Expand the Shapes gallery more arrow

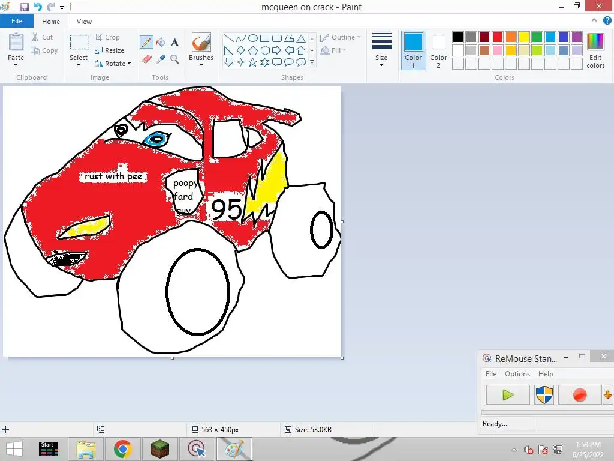point(312,62)
